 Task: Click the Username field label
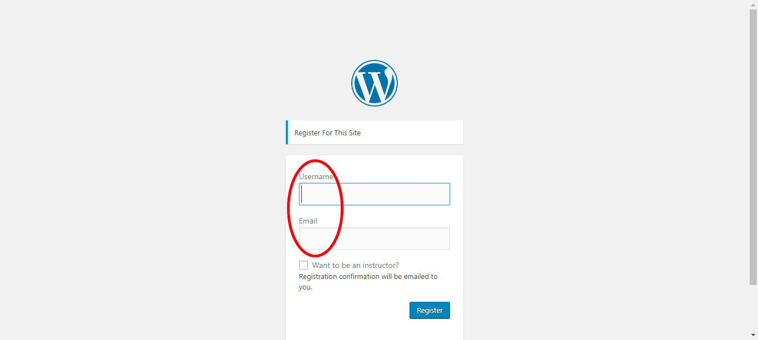point(316,176)
